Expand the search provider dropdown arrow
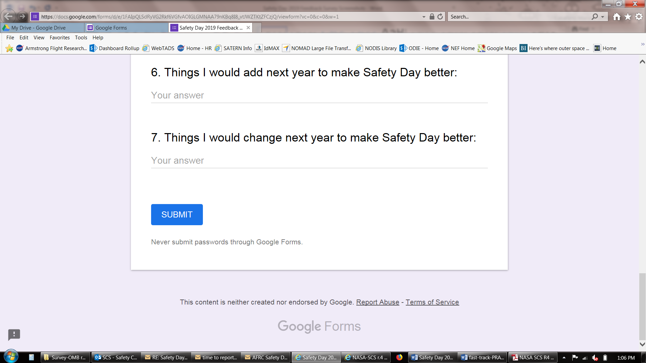This screenshot has height=363, width=646. point(603,17)
